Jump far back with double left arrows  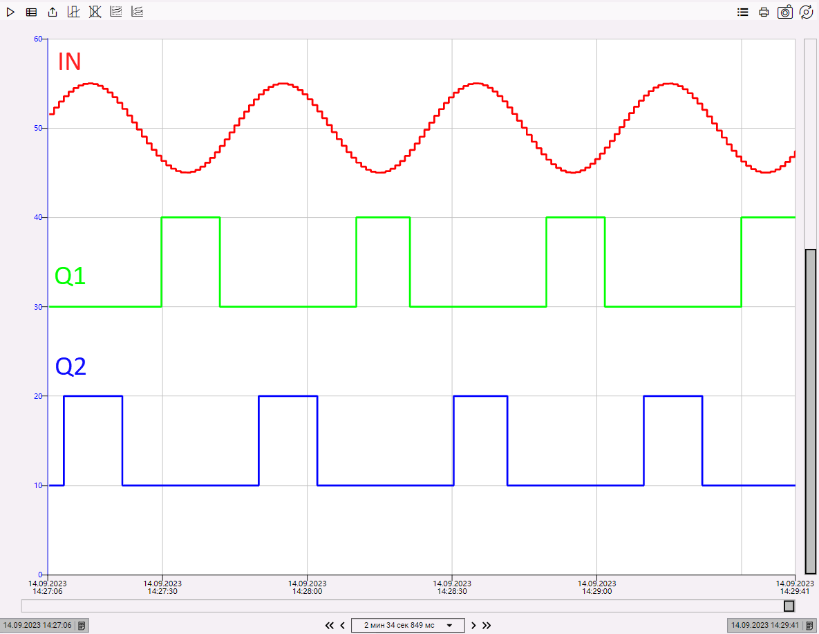click(x=330, y=625)
